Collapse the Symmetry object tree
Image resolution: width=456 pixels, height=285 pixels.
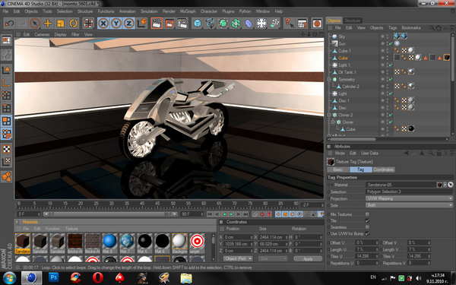pos(329,79)
